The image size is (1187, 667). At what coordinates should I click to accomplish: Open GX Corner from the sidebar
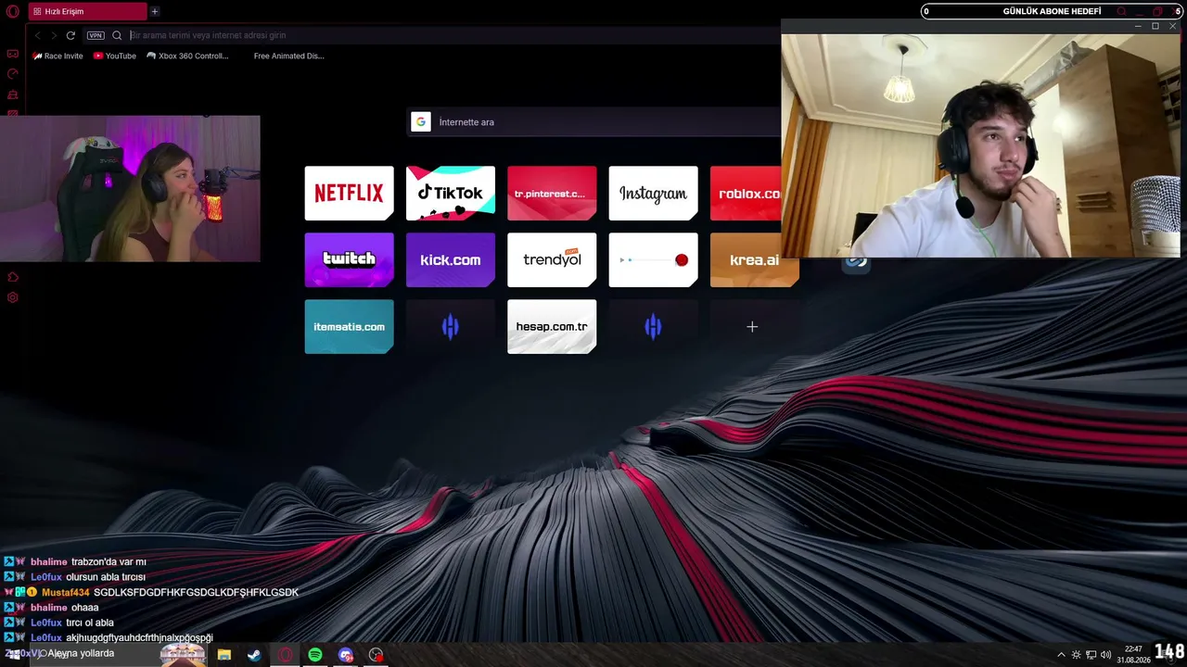13,54
